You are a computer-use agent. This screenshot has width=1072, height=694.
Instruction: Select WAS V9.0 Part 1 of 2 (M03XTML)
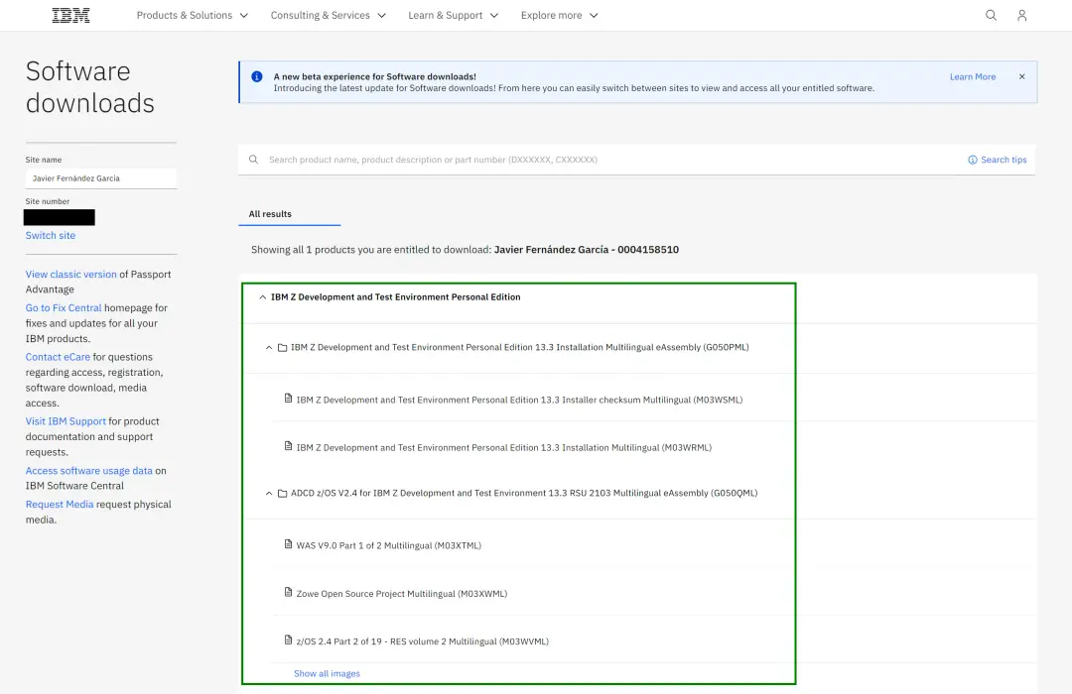388,545
